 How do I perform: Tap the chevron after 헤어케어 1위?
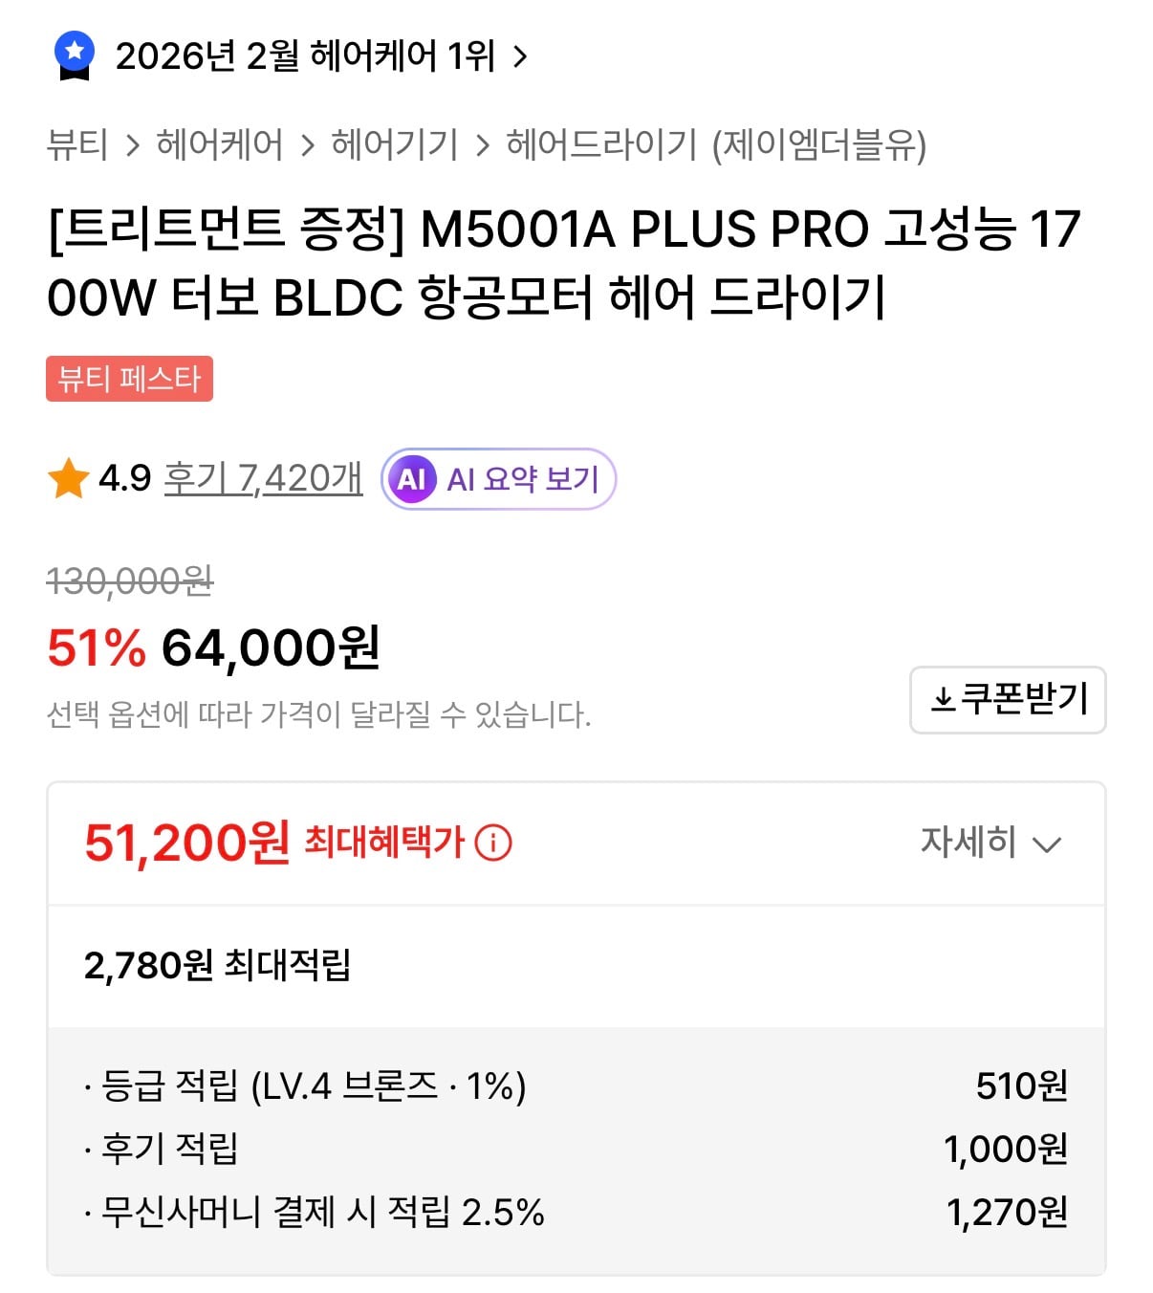pyautogui.click(x=520, y=57)
